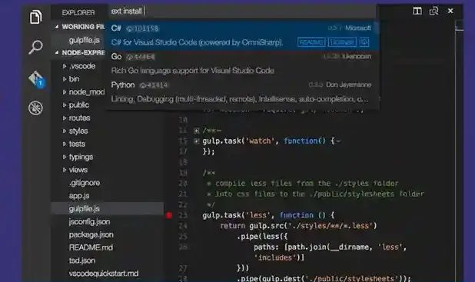
Task: Click the ext install command input box
Action: pos(242,12)
